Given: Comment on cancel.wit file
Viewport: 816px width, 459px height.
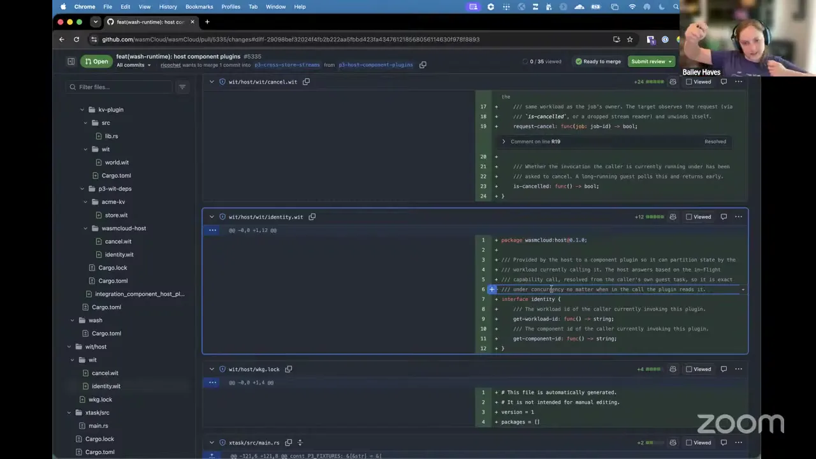Looking at the screenshot, I should pos(724,82).
